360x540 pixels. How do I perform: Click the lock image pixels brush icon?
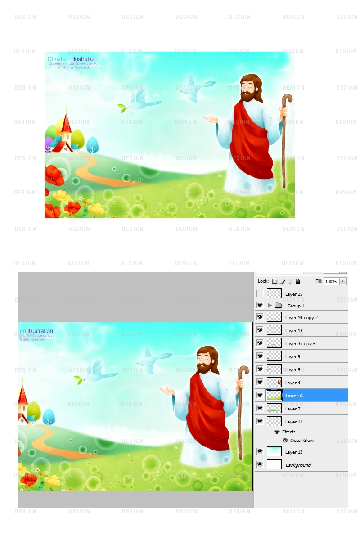pos(283,281)
